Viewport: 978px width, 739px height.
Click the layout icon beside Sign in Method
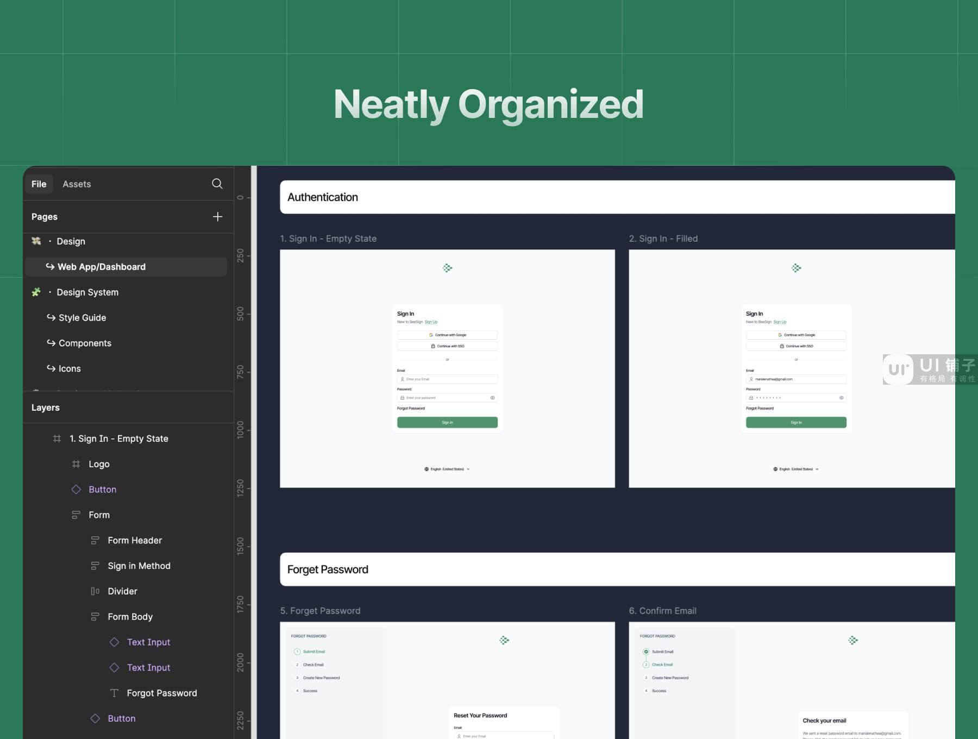point(95,566)
